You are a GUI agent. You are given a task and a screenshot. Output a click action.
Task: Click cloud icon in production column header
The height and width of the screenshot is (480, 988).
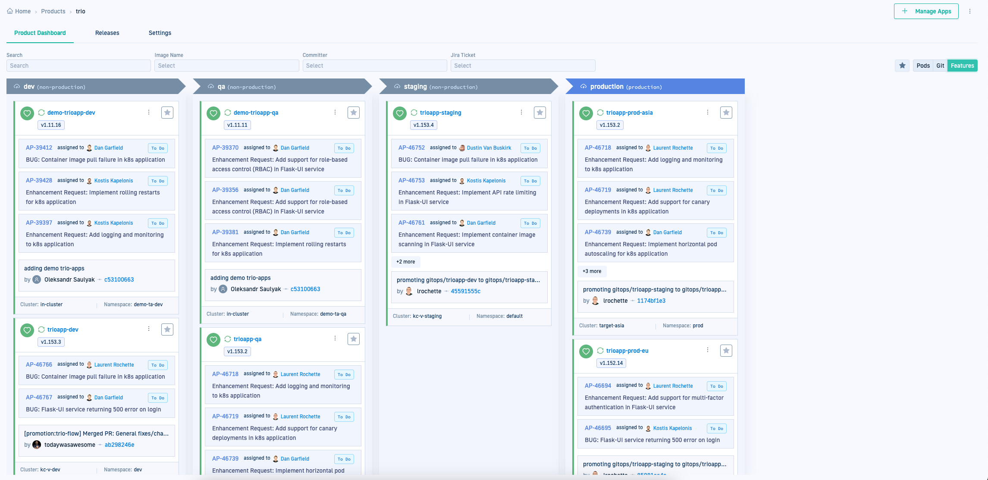click(583, 86)
